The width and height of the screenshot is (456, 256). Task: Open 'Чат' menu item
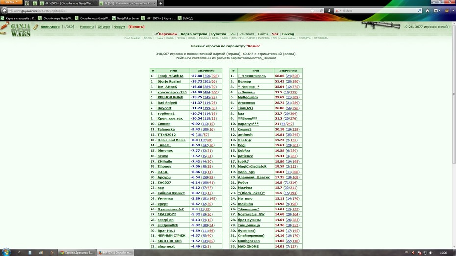click(275, 34)
